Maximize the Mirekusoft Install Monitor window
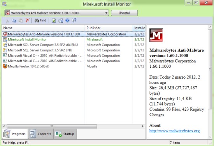Screen dimensions: 214x146 coord(196,3)
